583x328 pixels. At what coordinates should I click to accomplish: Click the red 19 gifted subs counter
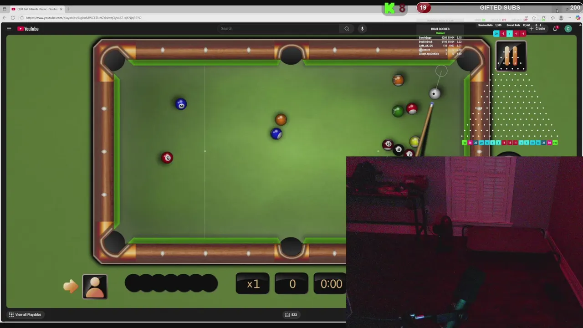[423, 8]
